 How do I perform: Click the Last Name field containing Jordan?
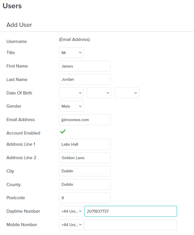click(x=85, y=79)
